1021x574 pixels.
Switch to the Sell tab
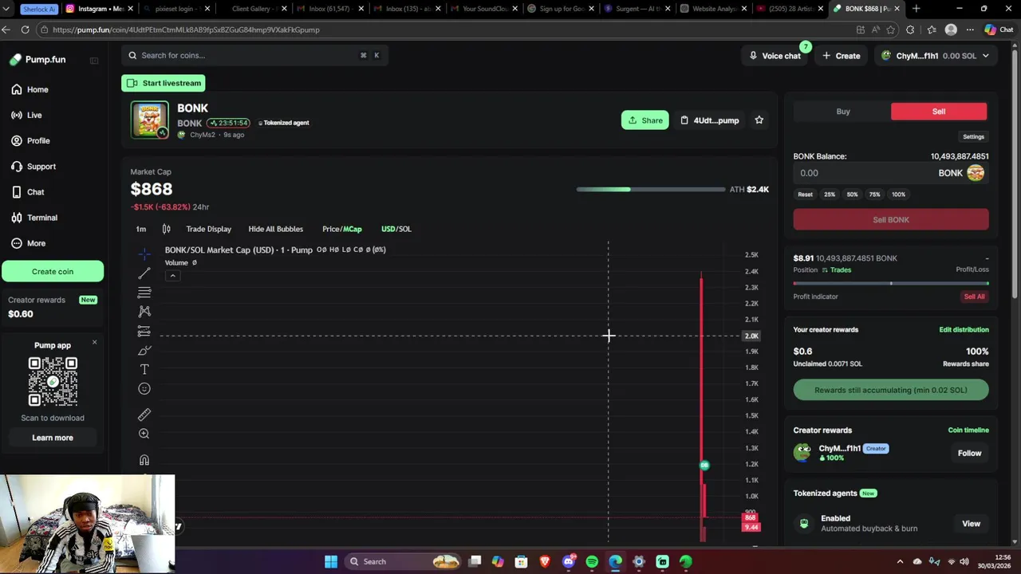(x=939, y=112)
